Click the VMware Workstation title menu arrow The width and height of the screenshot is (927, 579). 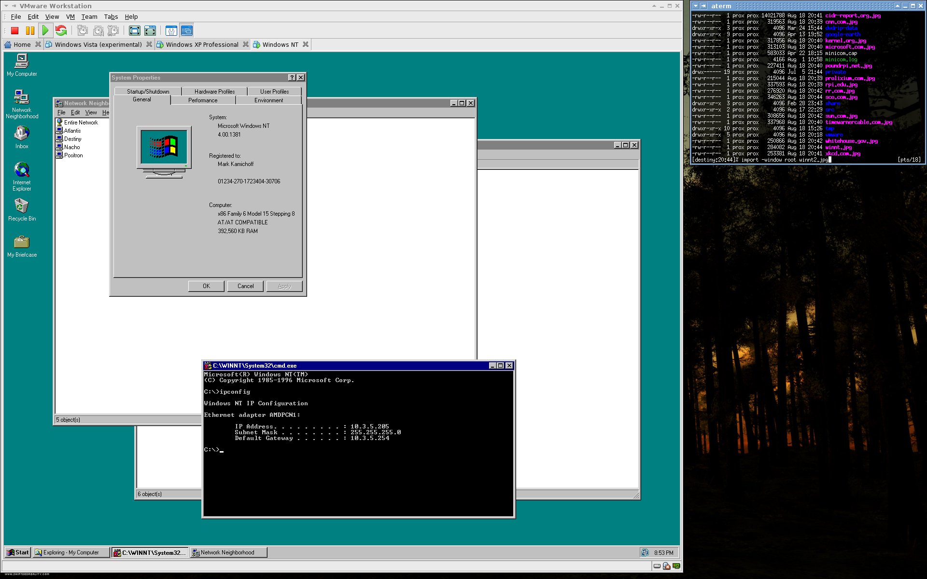pyautogui.click(x=6, y=6)
